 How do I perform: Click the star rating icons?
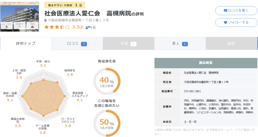(x=57, y=27)
